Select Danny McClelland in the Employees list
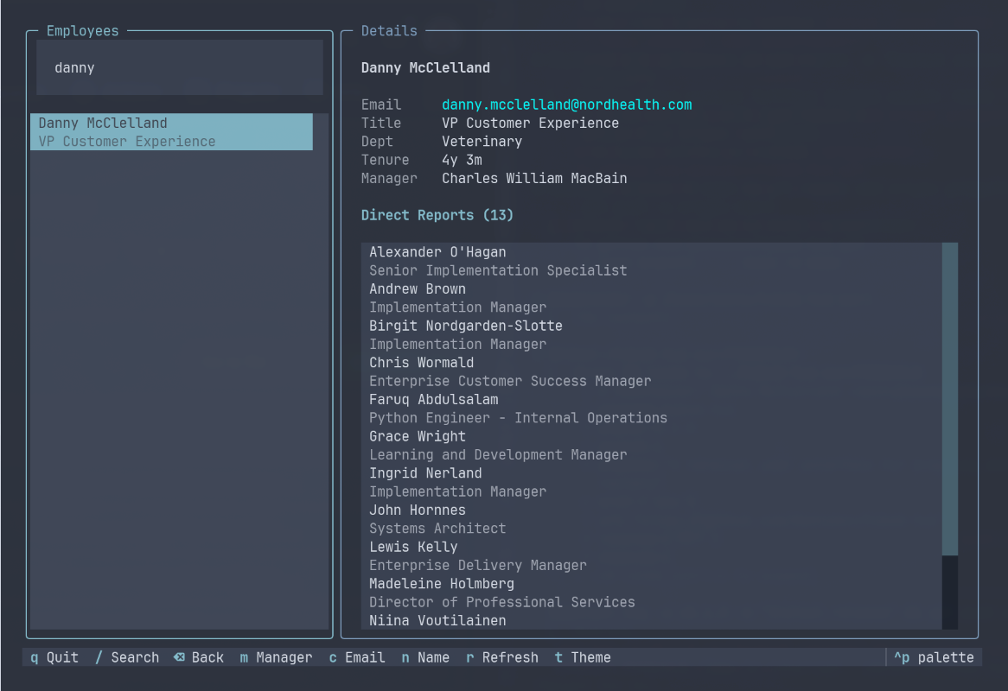 pyautogui.click(x=172, y=131)
